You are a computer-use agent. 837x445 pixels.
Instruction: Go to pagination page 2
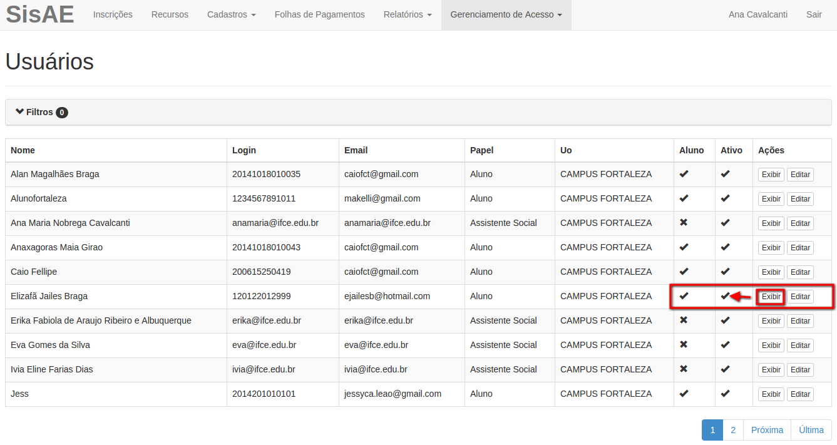tap(733, 430)
